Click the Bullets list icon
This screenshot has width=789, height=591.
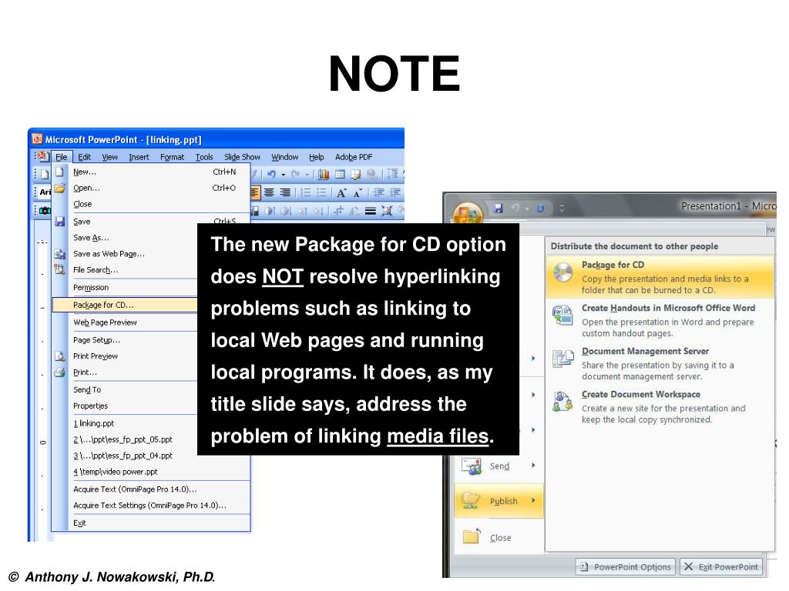click(x=321, y=192)
